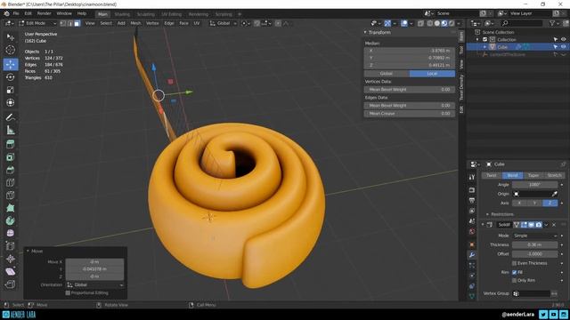
Task: Choose the Measure tool
Action: pos(11,130)
